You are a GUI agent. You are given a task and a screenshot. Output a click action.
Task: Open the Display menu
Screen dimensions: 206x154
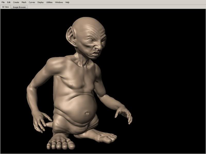point(41,2)
